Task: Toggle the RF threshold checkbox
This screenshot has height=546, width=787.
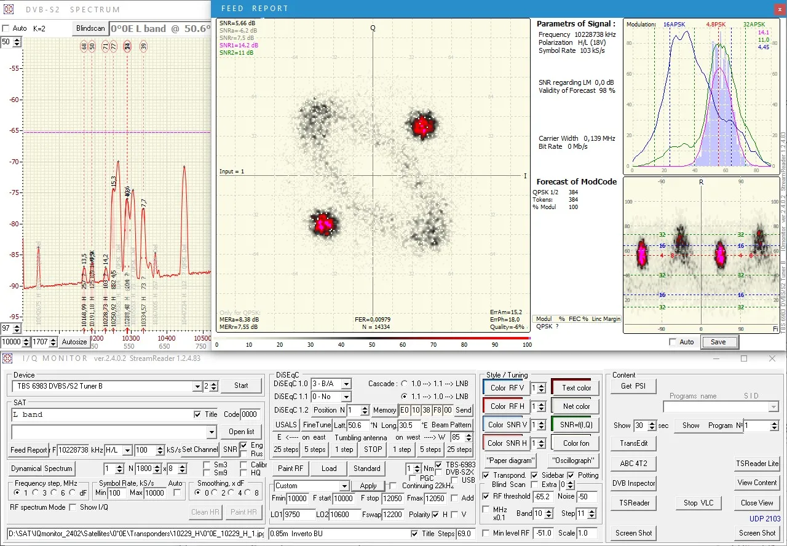Action: (x=486, y=496)
